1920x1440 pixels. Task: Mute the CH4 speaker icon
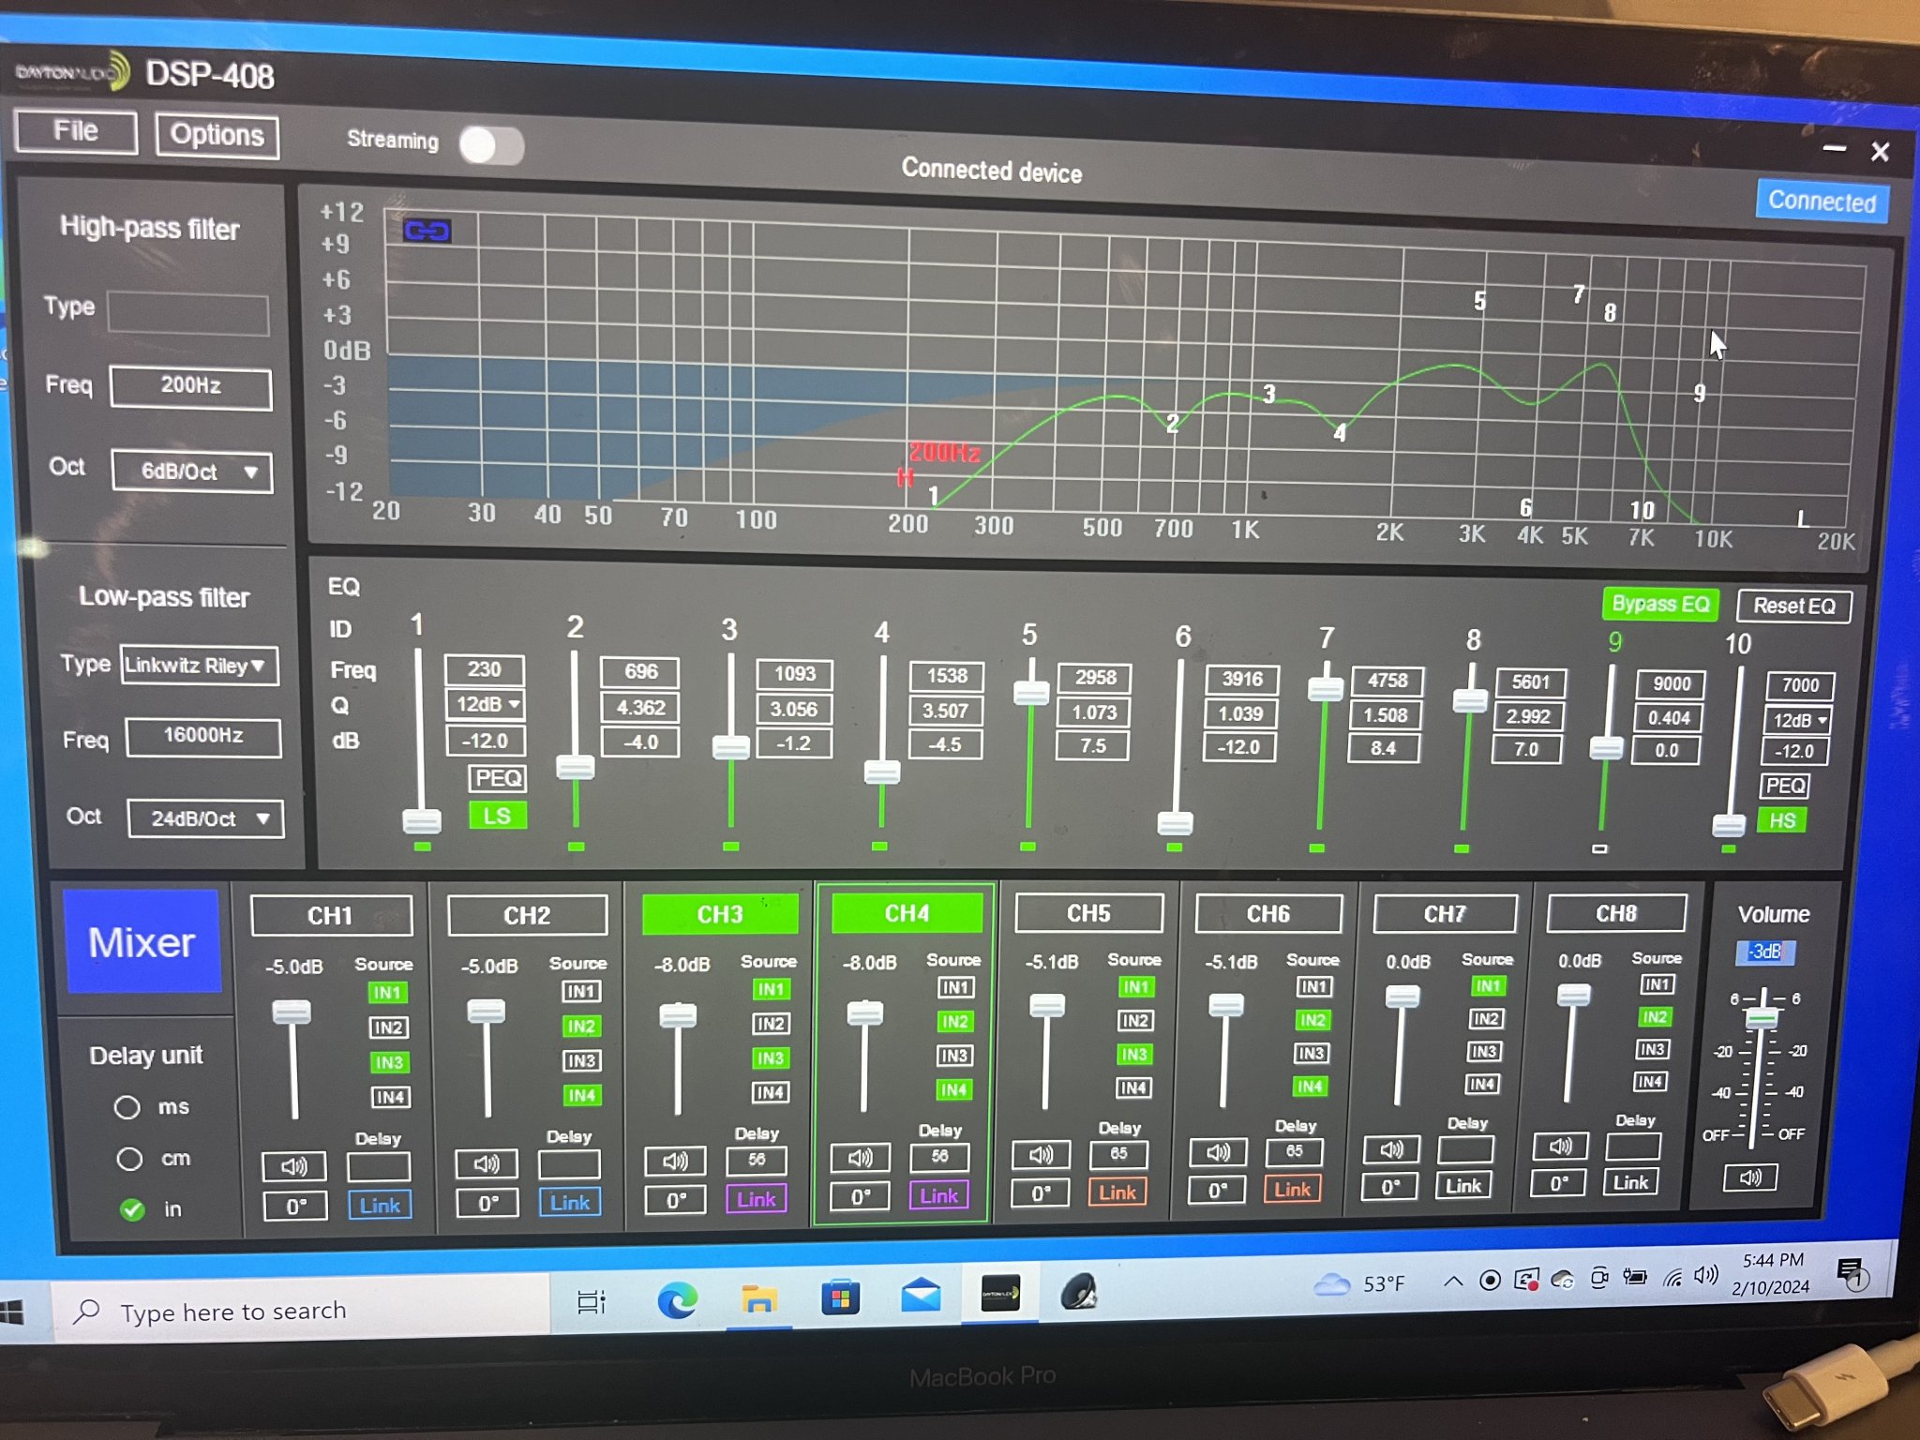coord(860,1157)
